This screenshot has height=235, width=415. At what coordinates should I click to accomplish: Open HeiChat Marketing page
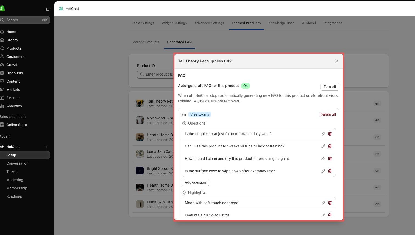(15, 180)
